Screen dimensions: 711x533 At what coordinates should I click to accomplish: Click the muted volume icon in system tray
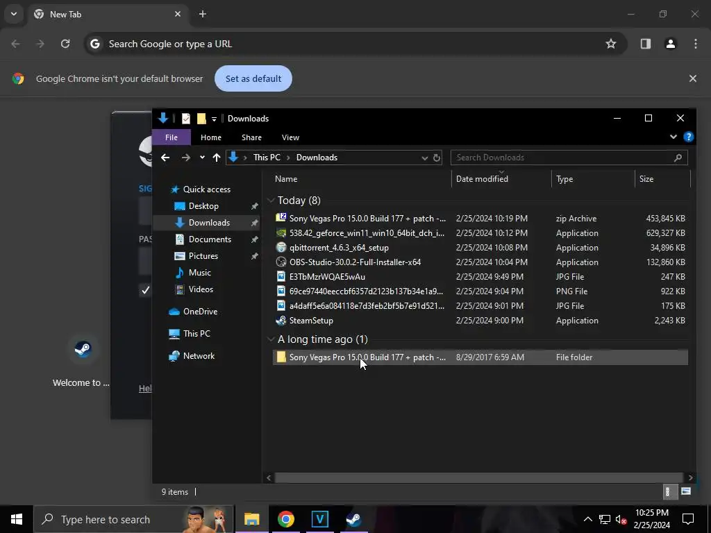[x=621, y=519]
